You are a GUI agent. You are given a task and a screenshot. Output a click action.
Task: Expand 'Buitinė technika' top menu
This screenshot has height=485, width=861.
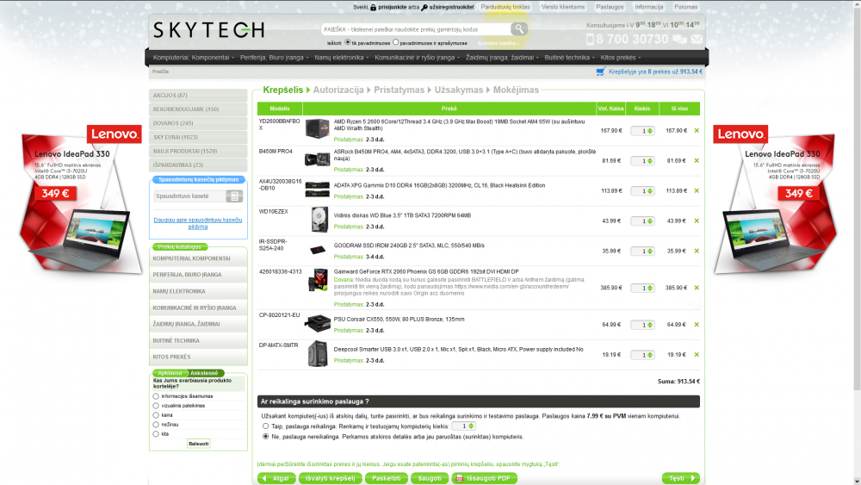point(569,57)
